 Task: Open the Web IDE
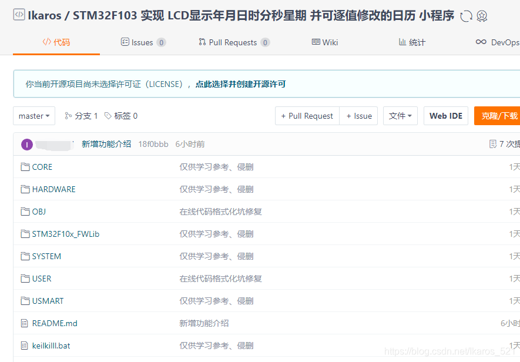click(446, 116)
